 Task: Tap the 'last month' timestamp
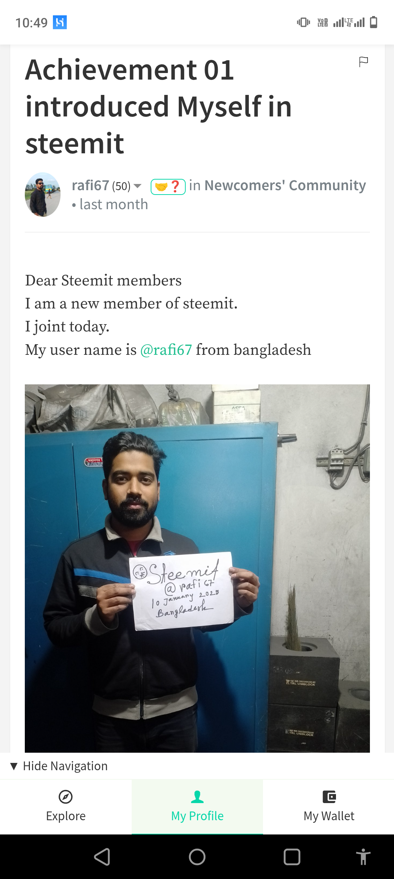(114, 204)
